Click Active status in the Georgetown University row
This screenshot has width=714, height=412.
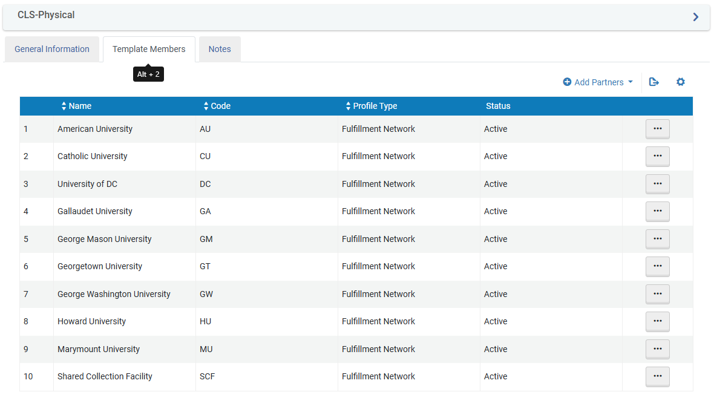click(x=496, y=266)
